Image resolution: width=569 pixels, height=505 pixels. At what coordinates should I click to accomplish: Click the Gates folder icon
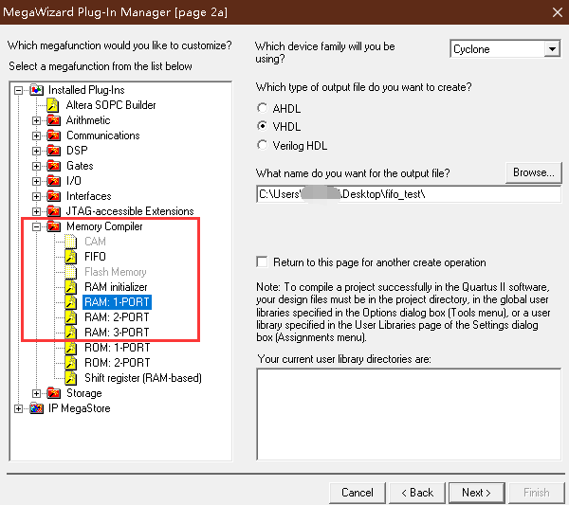click(x=54, y=166)
